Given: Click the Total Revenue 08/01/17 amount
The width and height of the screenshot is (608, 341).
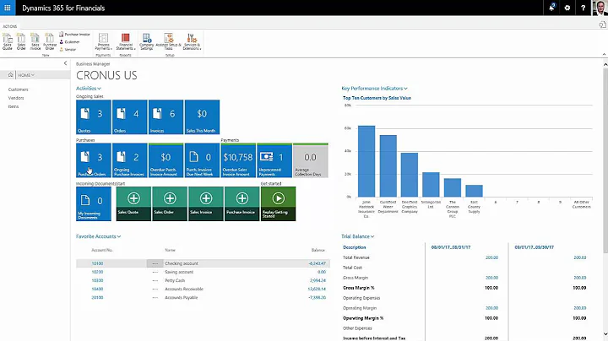Looking at the screenshot, I should tap(491, 257).
